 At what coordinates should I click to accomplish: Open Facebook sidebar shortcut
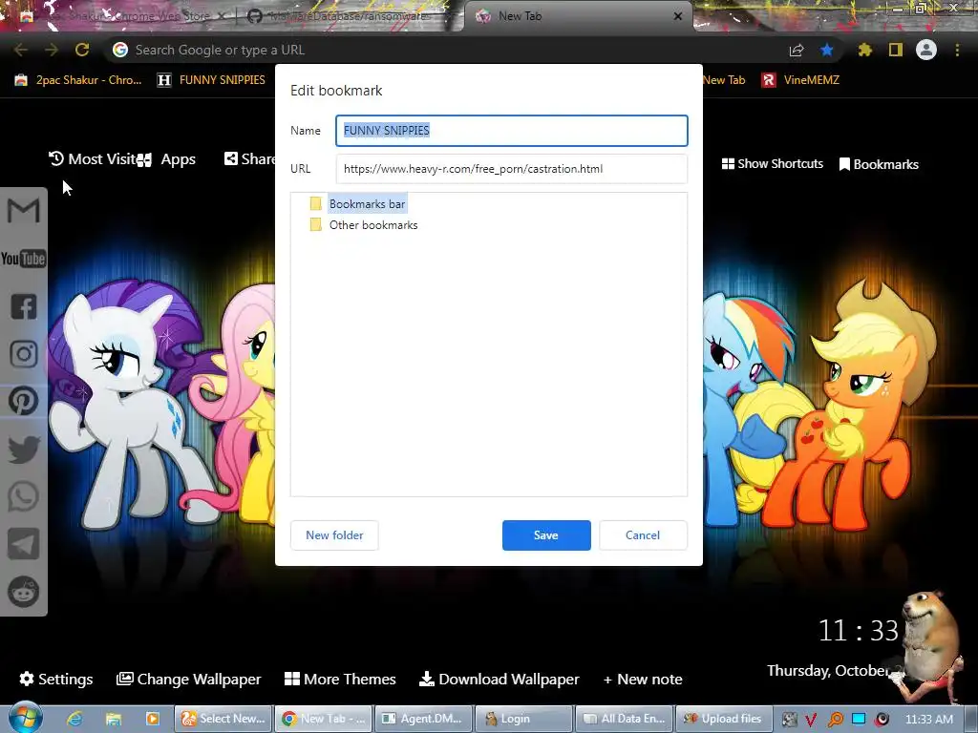[24, 306]
